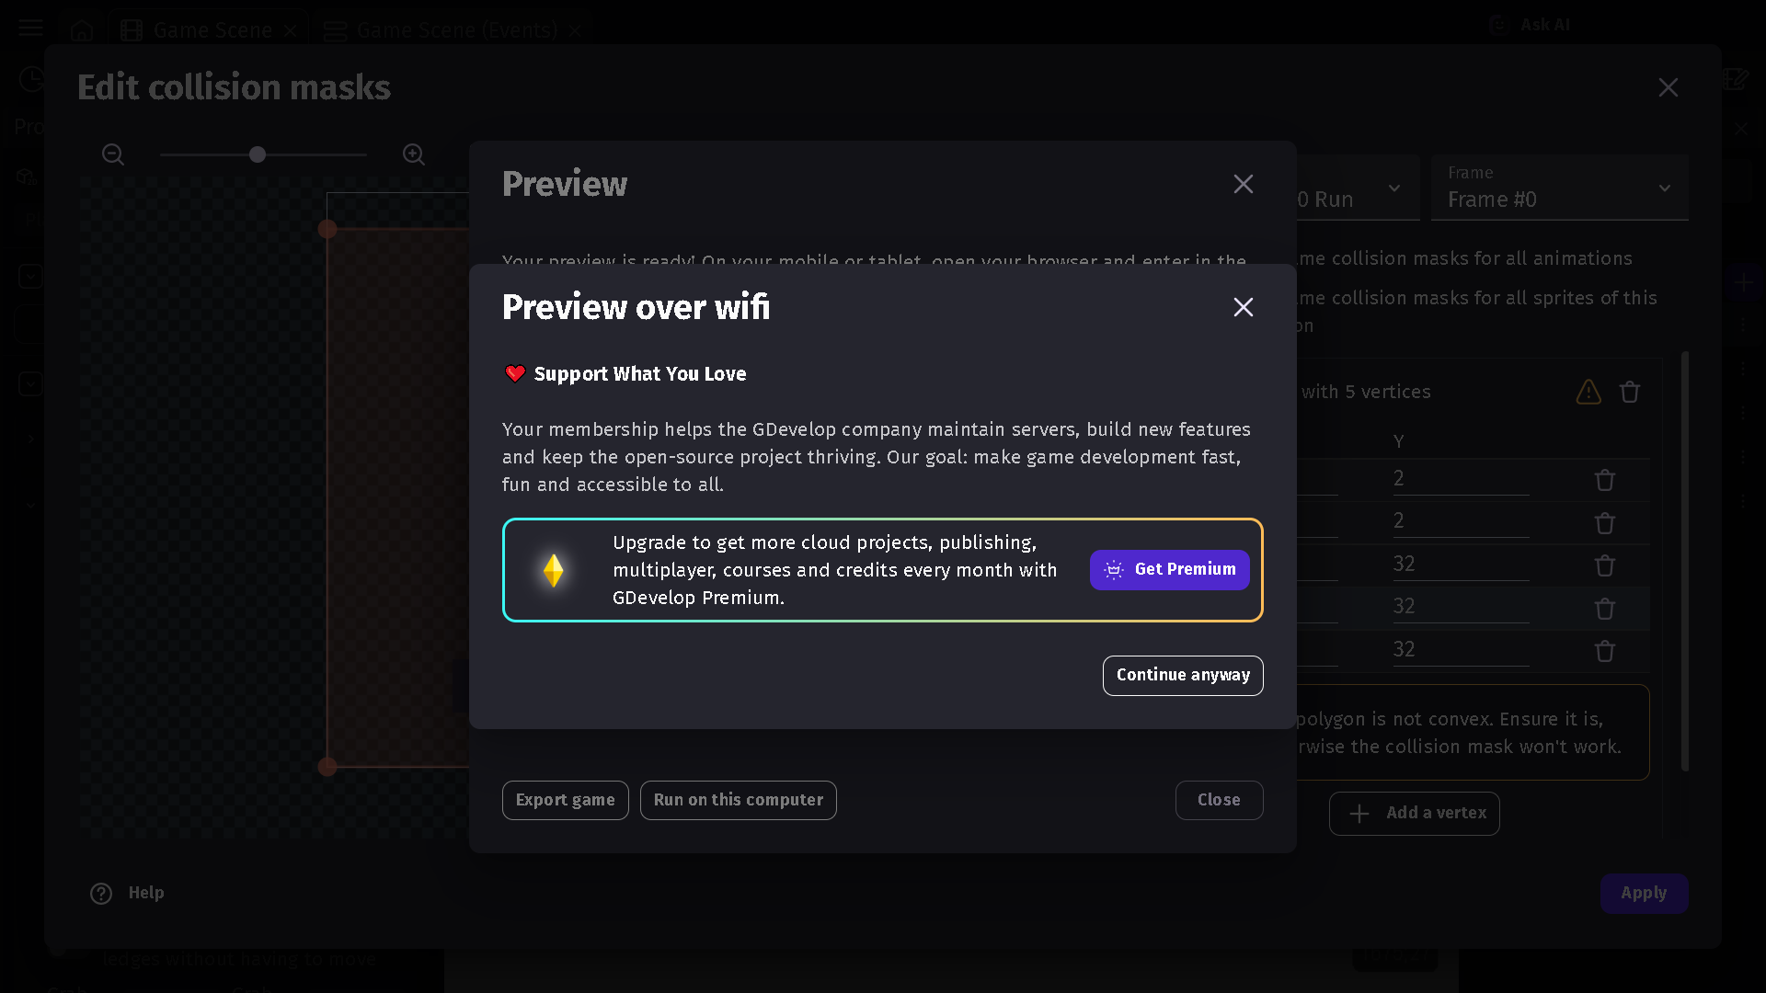Click the red heart icon

pos(515,373)
